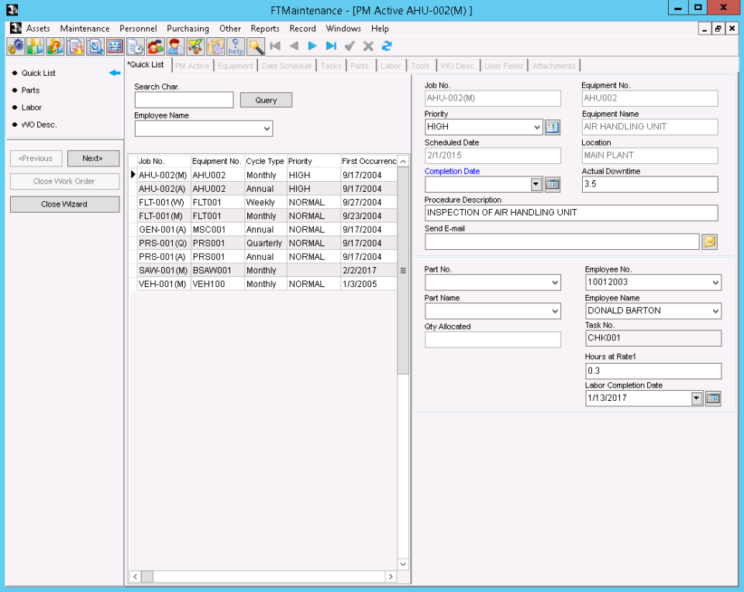The width and height of the screenshot is (744, 592).
Task: Click the gears configuration toolbar icon
Action: (x=15, y=46)
